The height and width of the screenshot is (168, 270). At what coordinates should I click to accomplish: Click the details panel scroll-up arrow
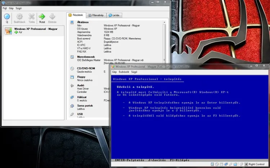point(164,22)
